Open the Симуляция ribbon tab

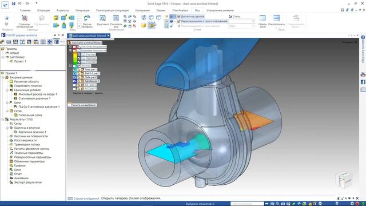[82, 10]
